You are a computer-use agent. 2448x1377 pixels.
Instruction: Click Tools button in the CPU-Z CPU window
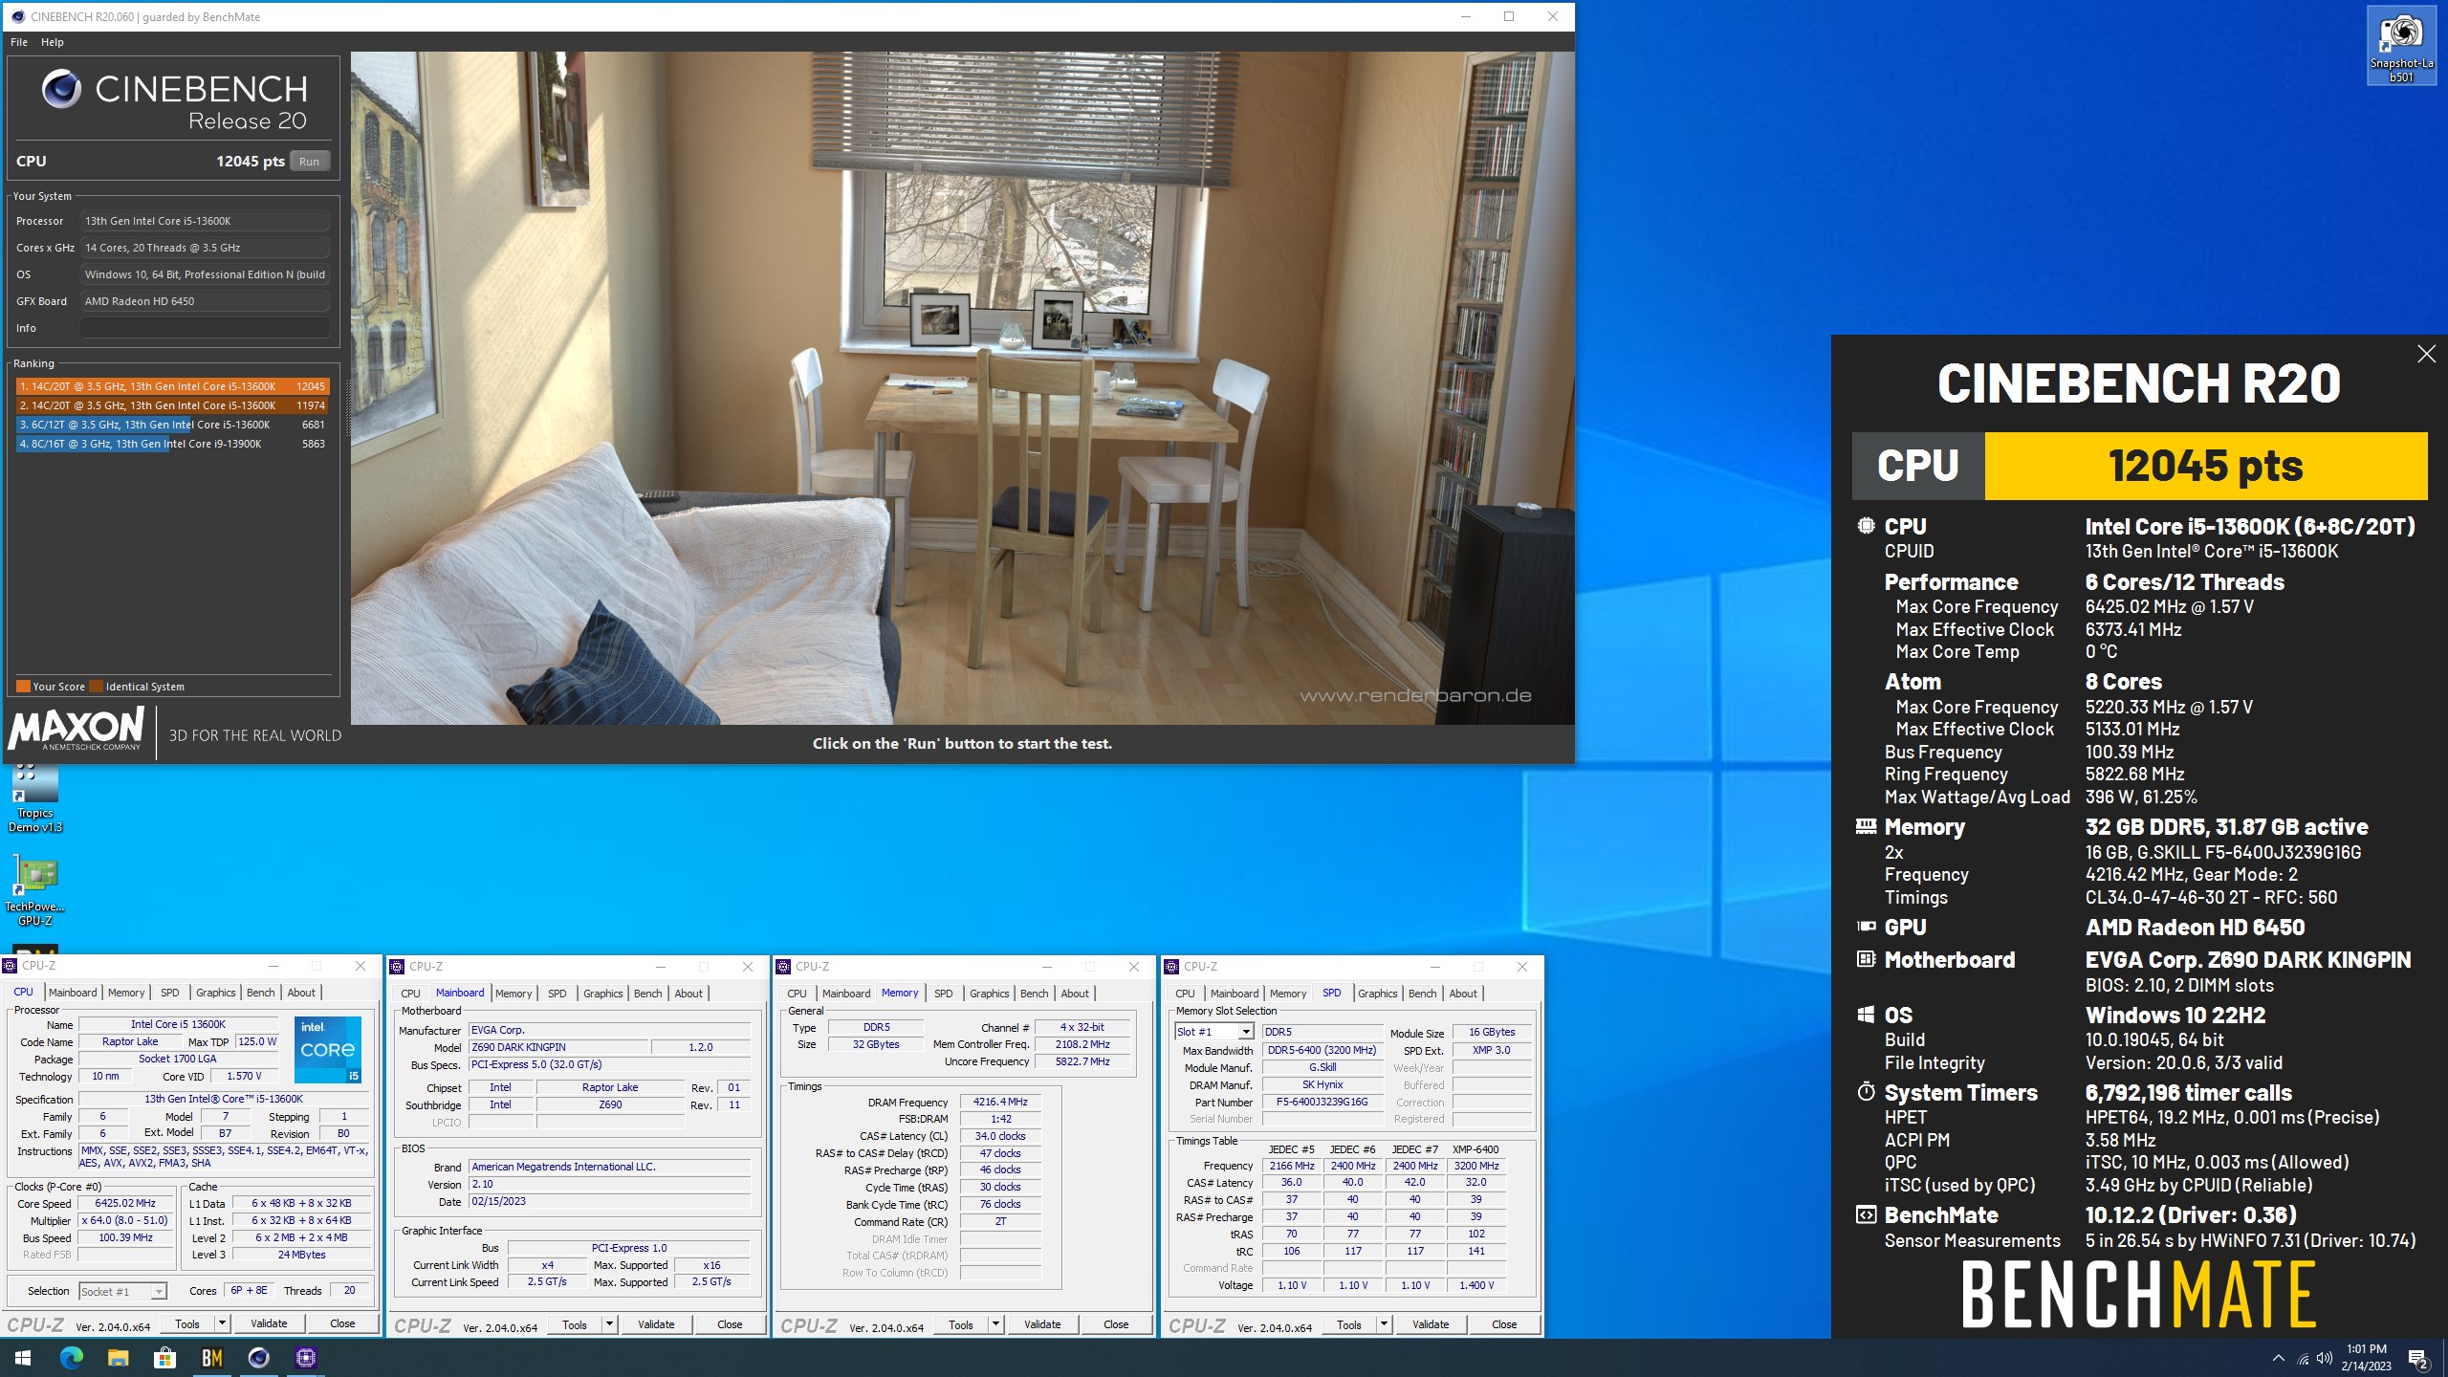tap(187, 1324)
